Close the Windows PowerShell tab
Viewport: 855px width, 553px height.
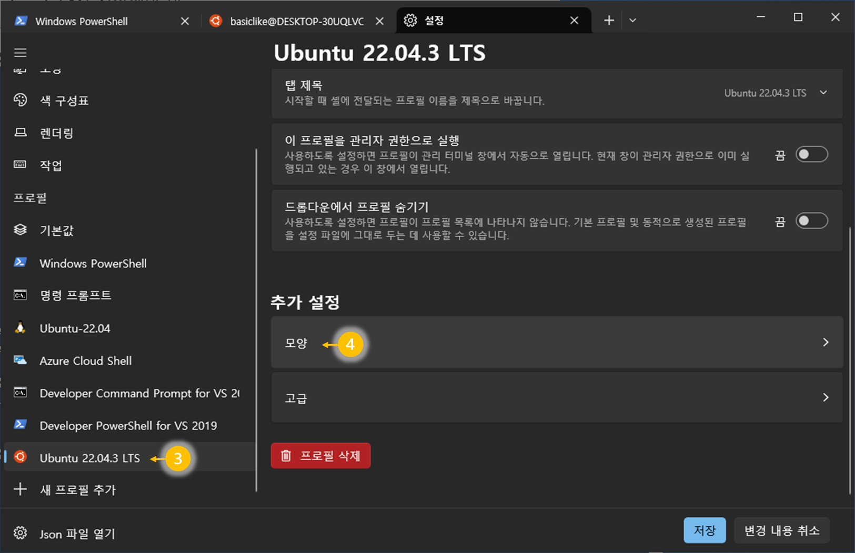pos(185,21)
